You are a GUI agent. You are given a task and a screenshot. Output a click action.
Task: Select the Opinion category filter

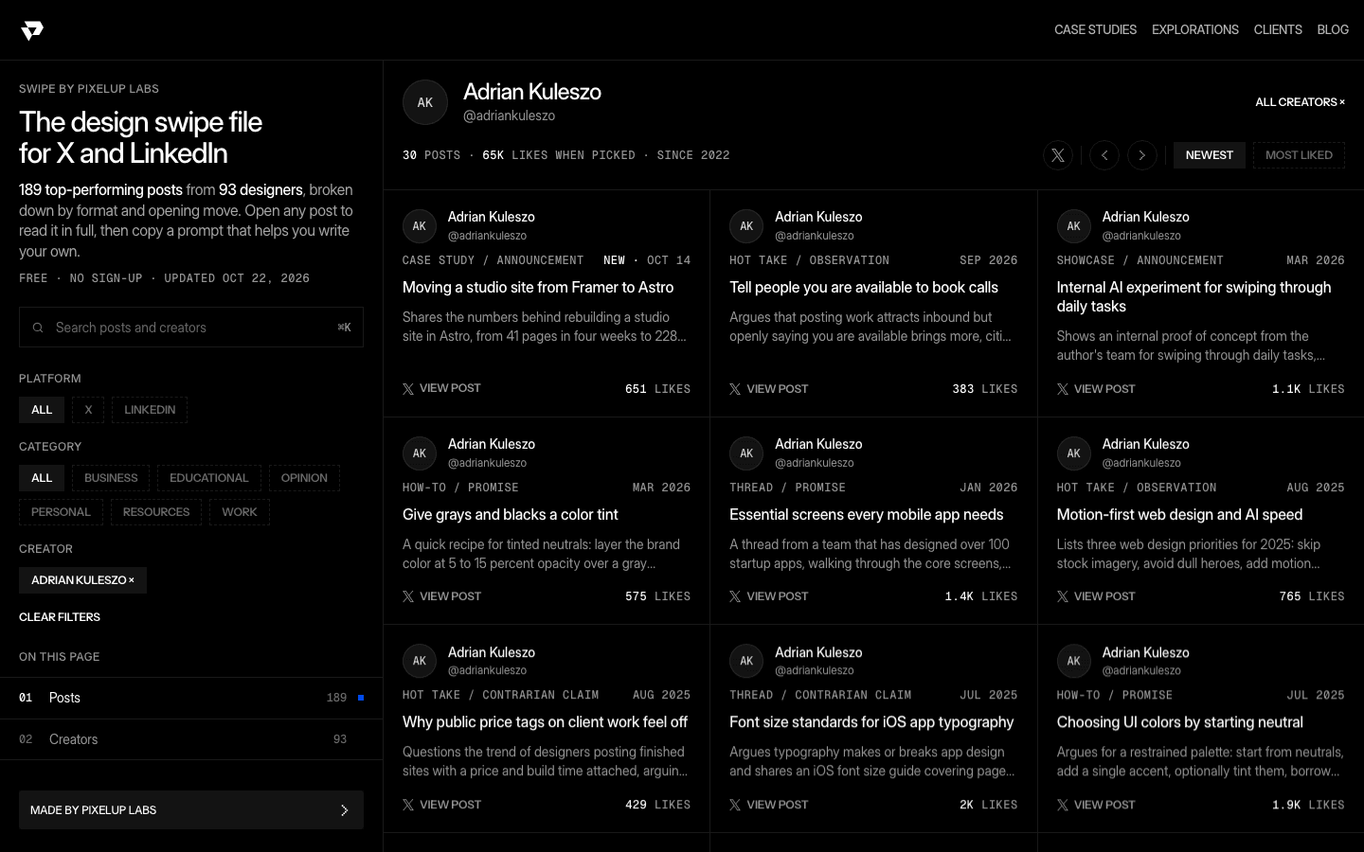click(304, 478)
